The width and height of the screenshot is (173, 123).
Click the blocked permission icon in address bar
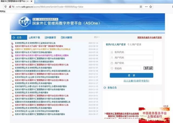[10, 7]
